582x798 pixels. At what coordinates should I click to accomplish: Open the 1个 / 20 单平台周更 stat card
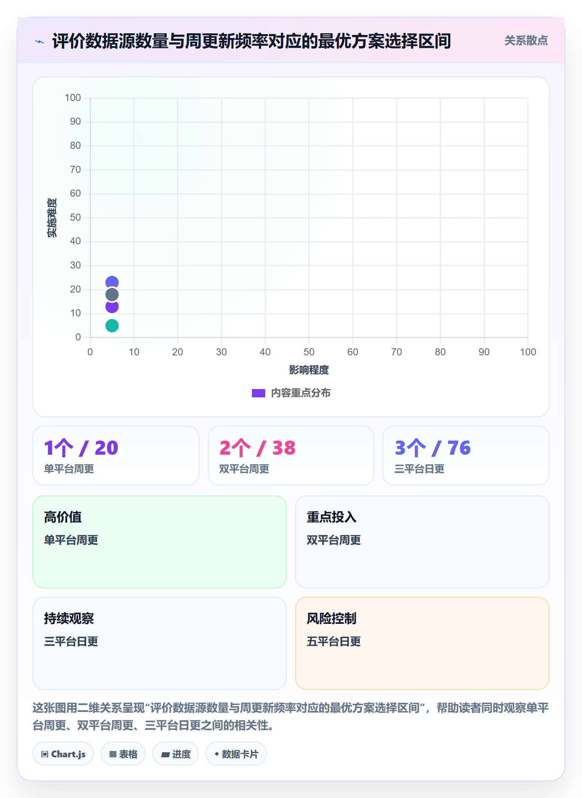(116, 456)
